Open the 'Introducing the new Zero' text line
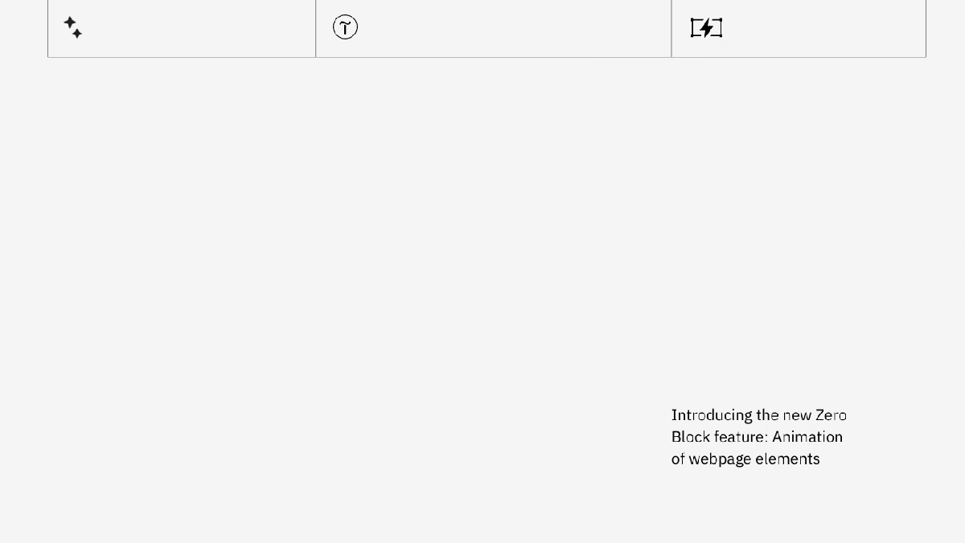 tap(759, 415)
